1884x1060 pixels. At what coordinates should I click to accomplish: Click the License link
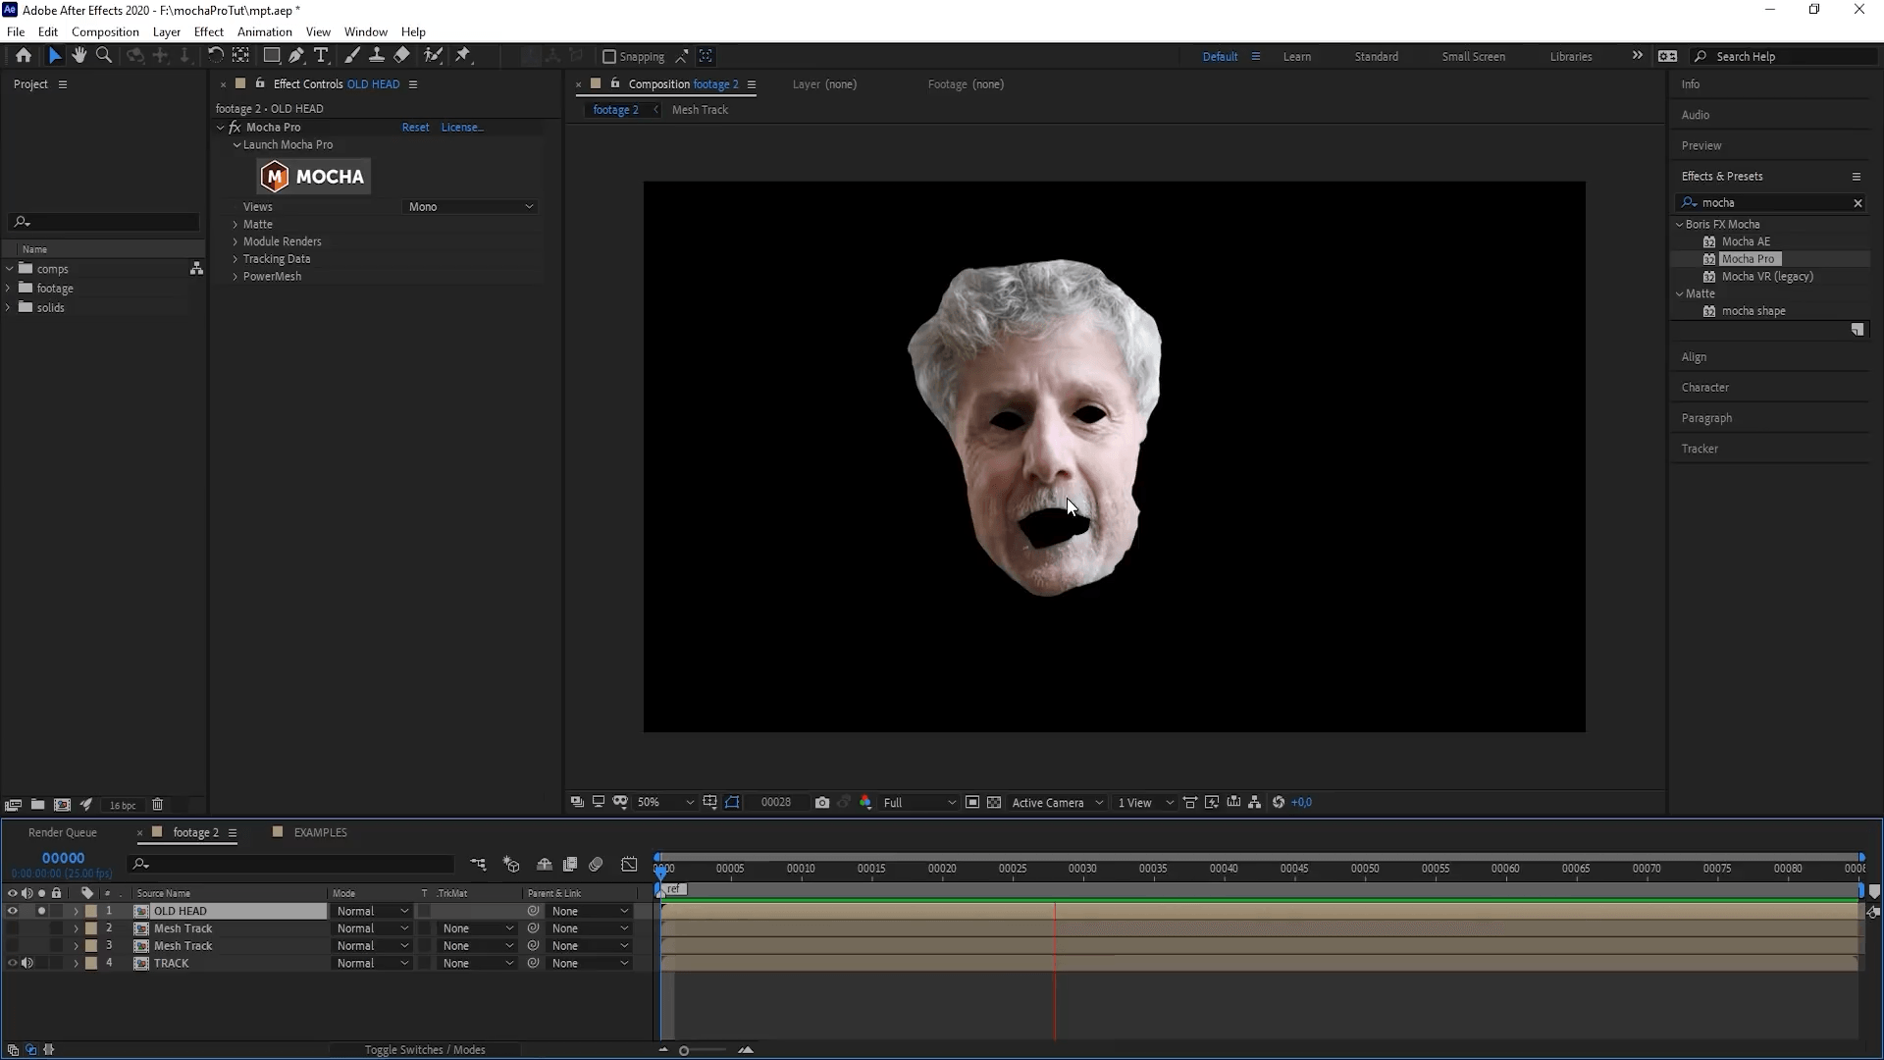pos(461,128)
